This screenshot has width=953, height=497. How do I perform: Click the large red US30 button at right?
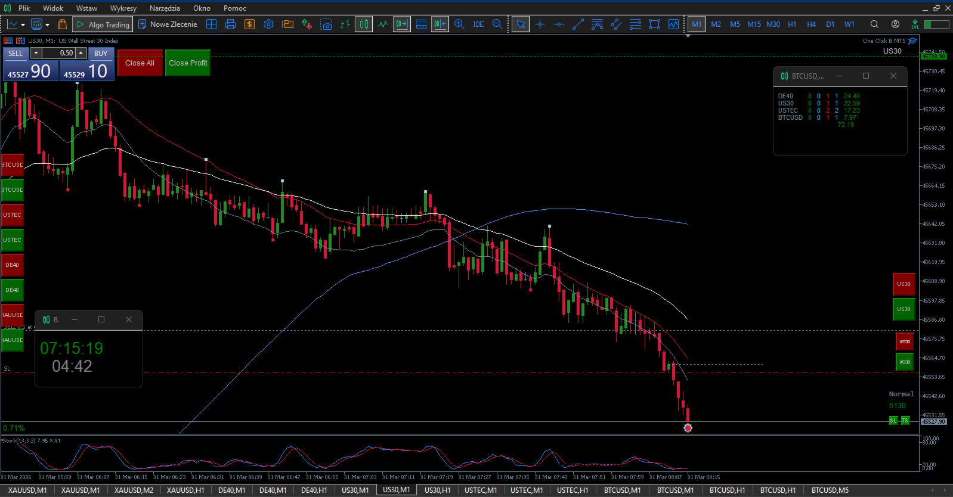904,284
